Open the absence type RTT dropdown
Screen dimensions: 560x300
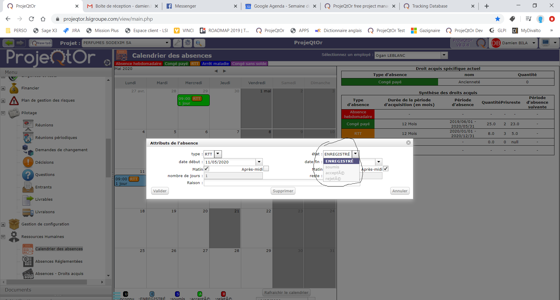tap(218, 154)
